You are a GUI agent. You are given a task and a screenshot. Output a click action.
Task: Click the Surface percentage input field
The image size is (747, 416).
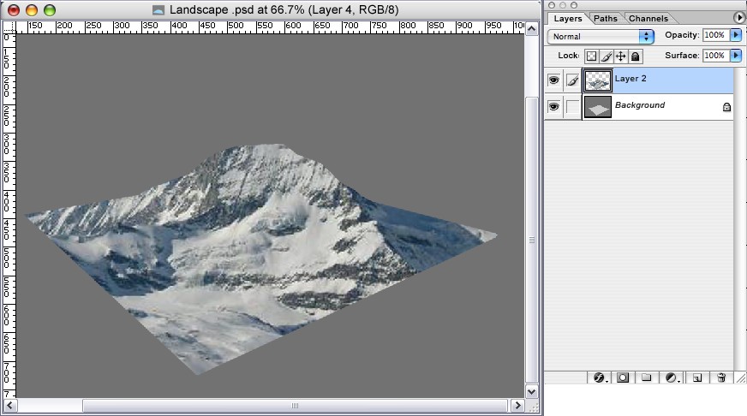pos(716,56)
